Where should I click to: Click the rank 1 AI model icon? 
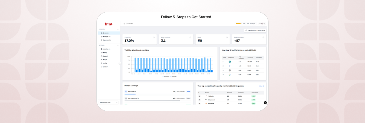click(x=230, y=62)
